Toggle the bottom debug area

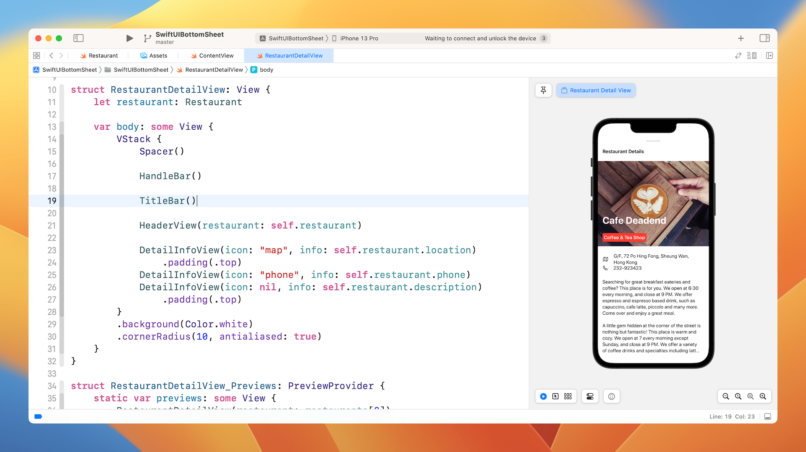click(768, 416)
